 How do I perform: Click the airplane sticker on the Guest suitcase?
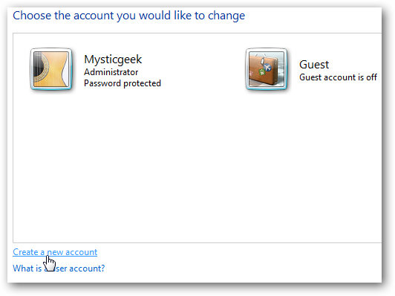267,68
